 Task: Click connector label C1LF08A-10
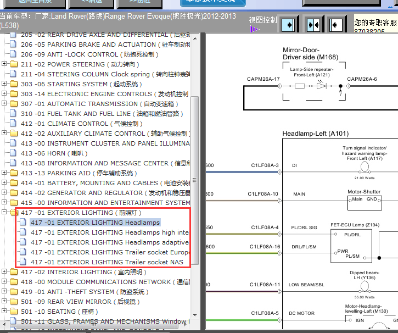tap(263, 194)
